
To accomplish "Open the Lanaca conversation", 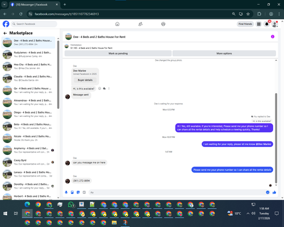I will pyautogui.click(x=28, y=174).
